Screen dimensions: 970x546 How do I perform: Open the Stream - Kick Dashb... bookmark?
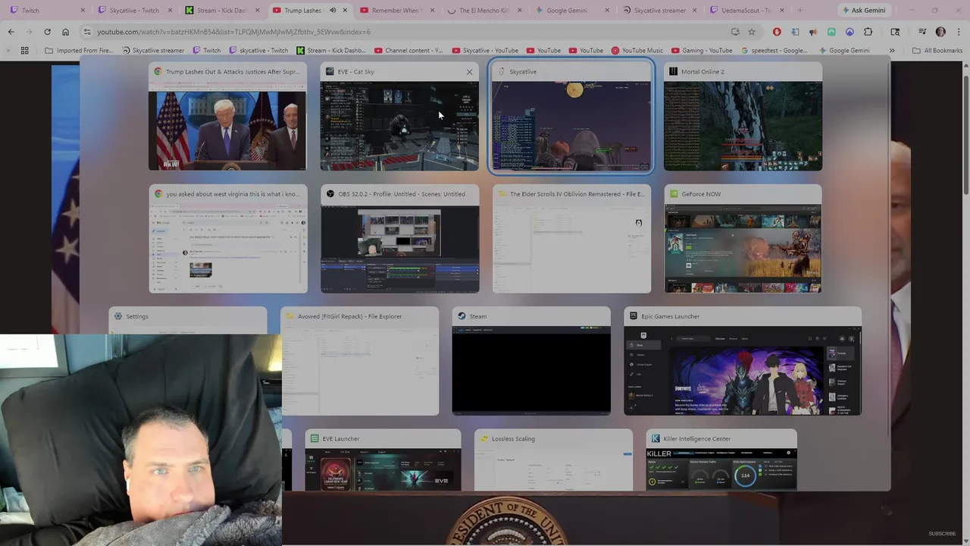(330, 51)
